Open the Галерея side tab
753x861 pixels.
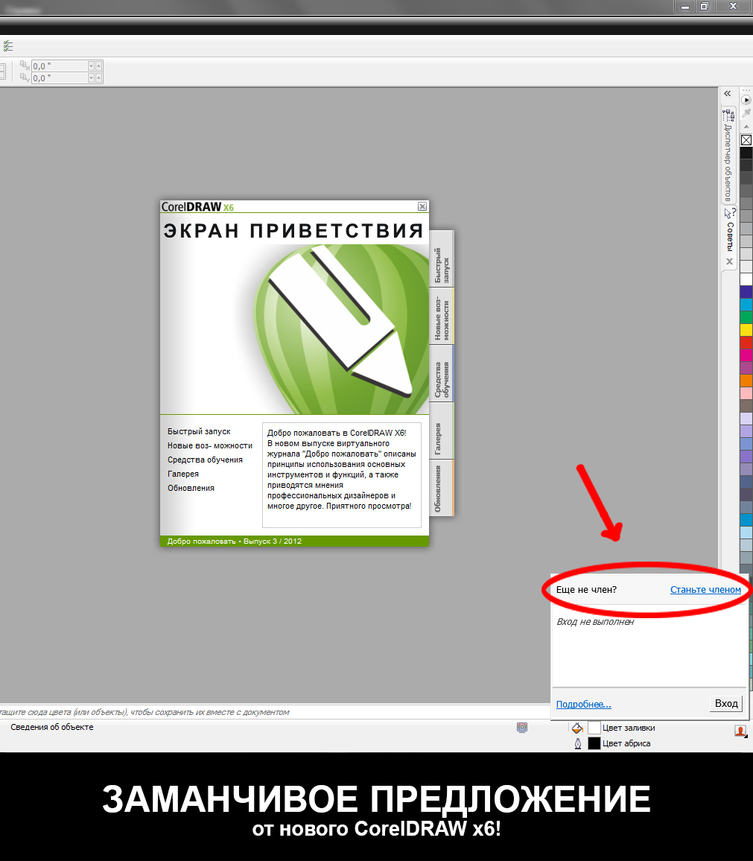point(442,431)
